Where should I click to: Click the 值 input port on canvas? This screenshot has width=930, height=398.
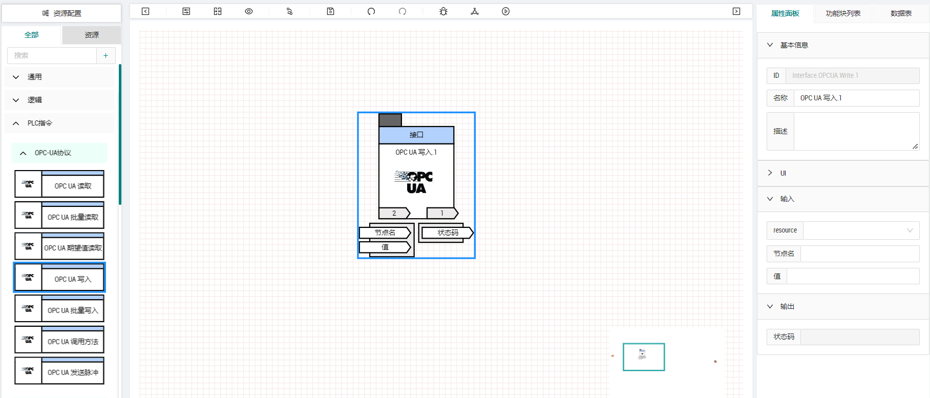tap(385, 247)
